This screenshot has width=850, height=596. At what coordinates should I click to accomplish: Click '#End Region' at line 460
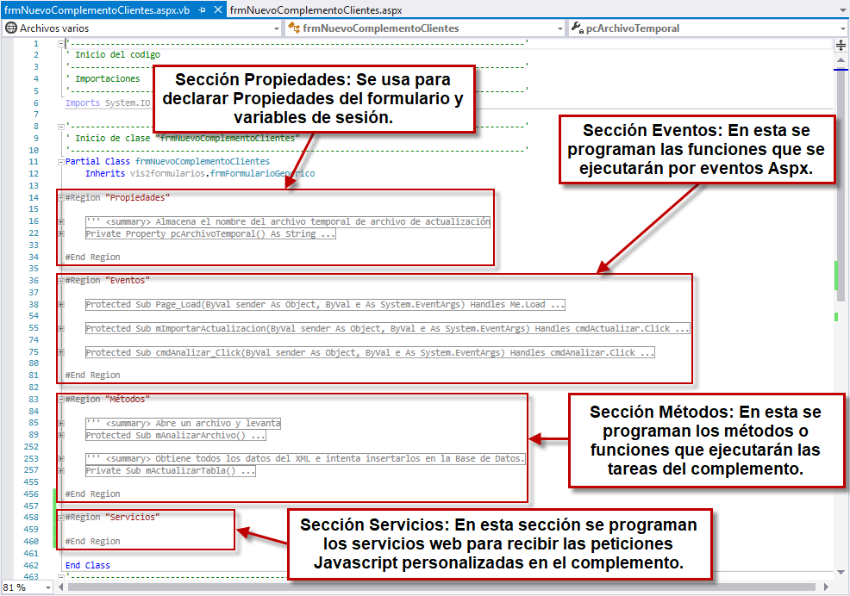(x=92, y=541)
